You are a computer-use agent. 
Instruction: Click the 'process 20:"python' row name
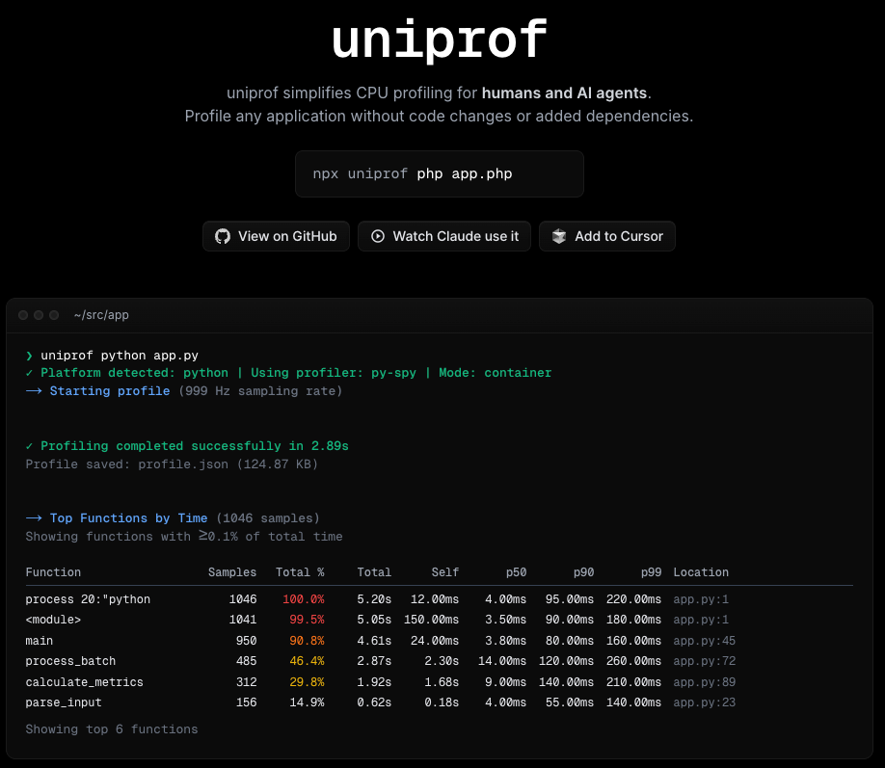[88, 599]
